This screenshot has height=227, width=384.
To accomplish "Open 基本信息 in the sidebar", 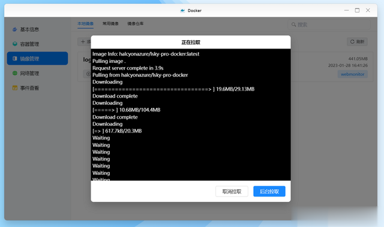I will pos(37,29).
